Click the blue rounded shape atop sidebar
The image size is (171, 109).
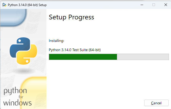point(13,17)
